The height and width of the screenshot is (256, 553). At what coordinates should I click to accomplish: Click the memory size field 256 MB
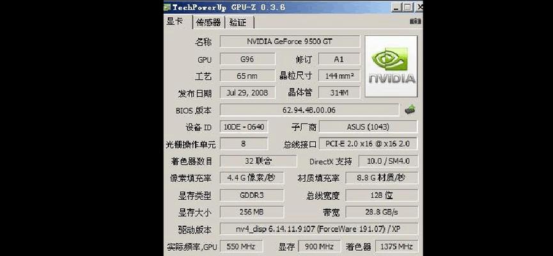(252, 212)
